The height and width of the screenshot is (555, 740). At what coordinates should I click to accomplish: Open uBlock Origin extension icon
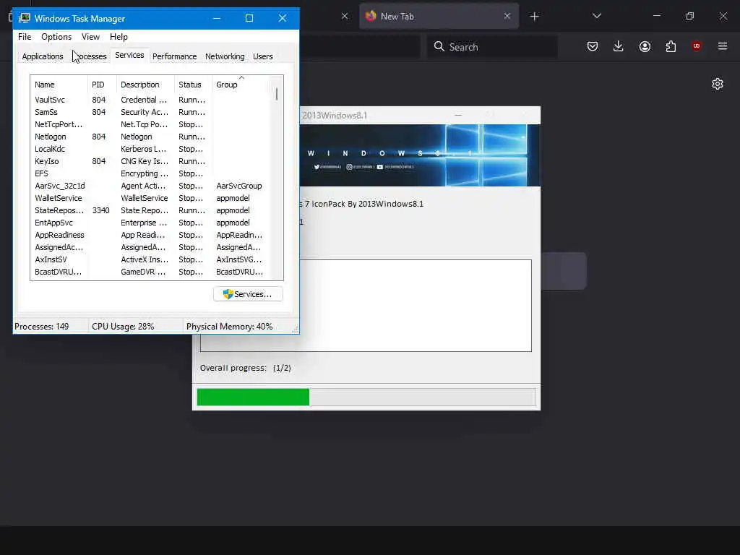pyautogui.click(x=696, y=46)
